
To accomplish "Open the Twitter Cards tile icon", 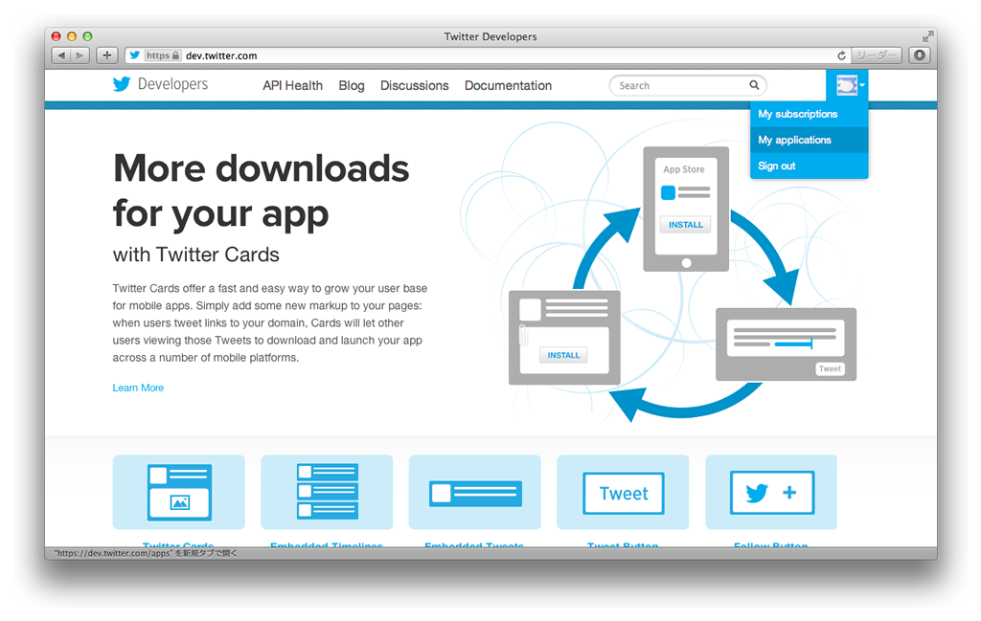I will tap(179, 492).
